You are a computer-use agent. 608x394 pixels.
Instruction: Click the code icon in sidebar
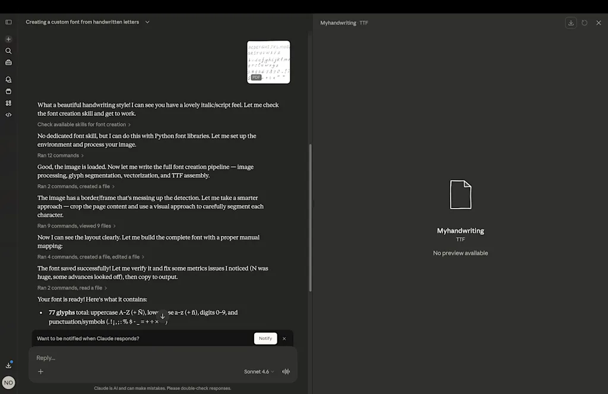click(8, 115)
